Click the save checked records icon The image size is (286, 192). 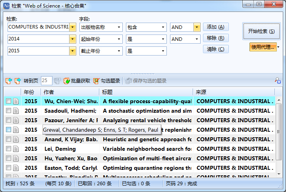coord(129,81)
